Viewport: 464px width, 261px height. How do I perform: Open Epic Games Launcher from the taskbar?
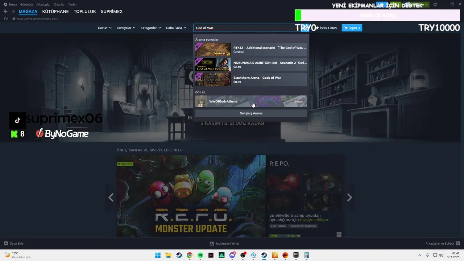tap(296, 255)
